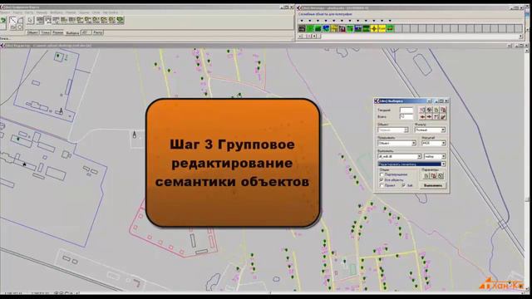Viewport: 532px width, 299px height.
Task: Toggle the Проект checkbox
Action: pos(382,185)
